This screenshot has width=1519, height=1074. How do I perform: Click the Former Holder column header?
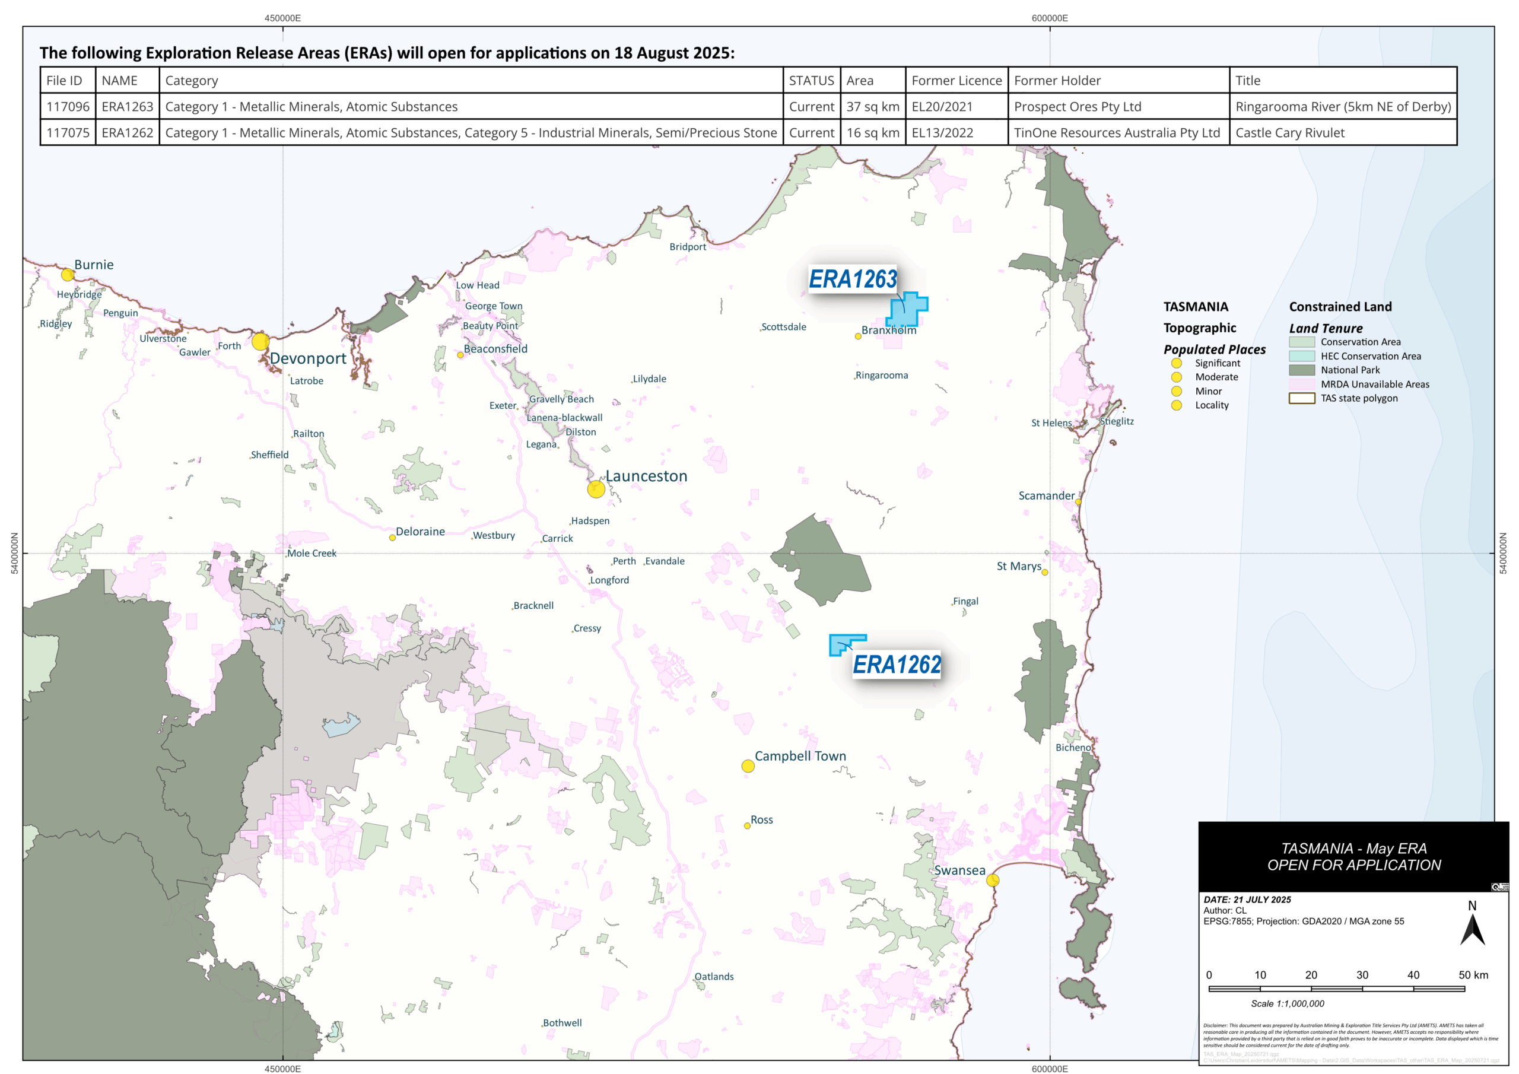coord(1057,81)
